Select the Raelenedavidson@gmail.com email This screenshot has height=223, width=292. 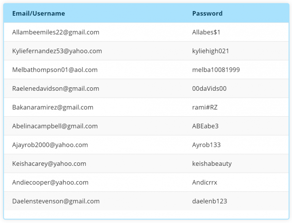(x=56, y=88)
